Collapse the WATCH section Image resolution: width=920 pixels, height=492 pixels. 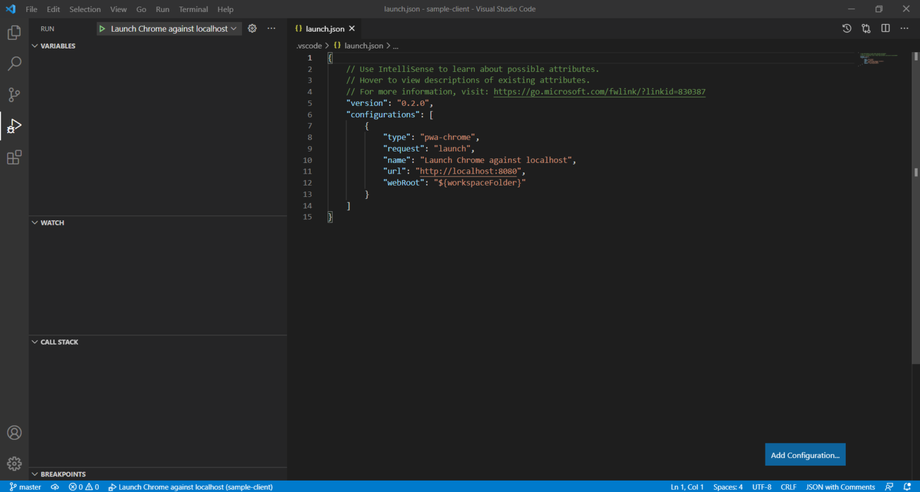point(35,222)
